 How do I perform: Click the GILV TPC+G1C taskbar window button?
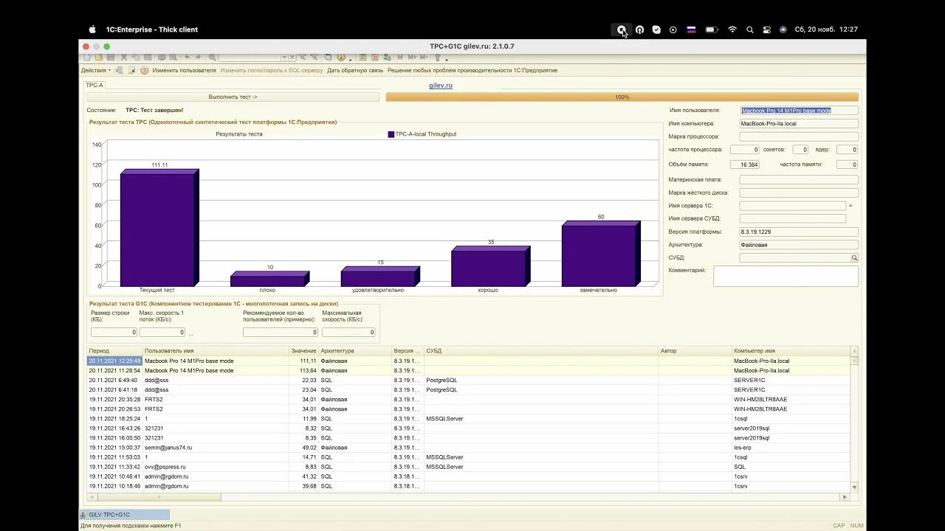[125, 515]
